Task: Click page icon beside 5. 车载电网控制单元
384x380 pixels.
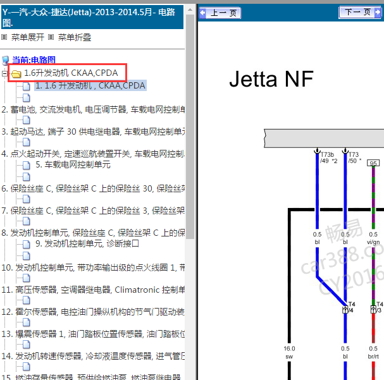Action: [x=26, y=166]
